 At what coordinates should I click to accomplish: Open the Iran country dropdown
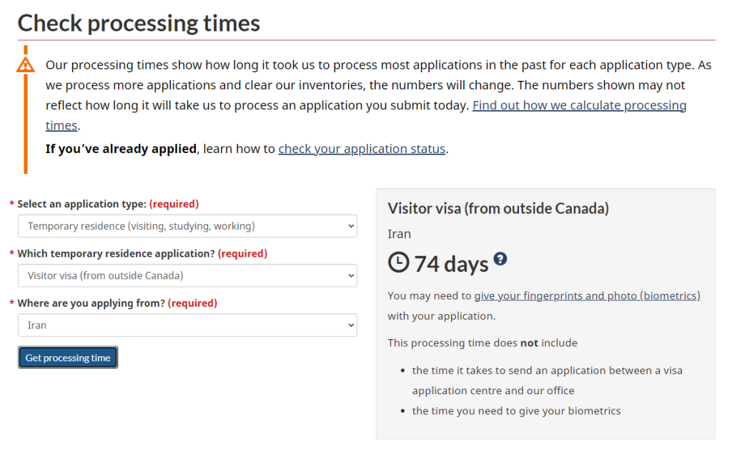pos(187,325)
